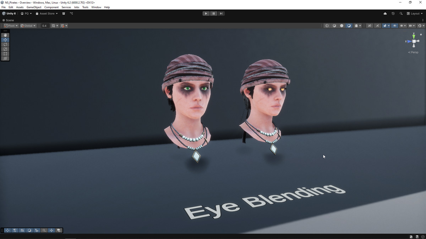
Task: Select the Hand view tool
Action: coord(5,35)
